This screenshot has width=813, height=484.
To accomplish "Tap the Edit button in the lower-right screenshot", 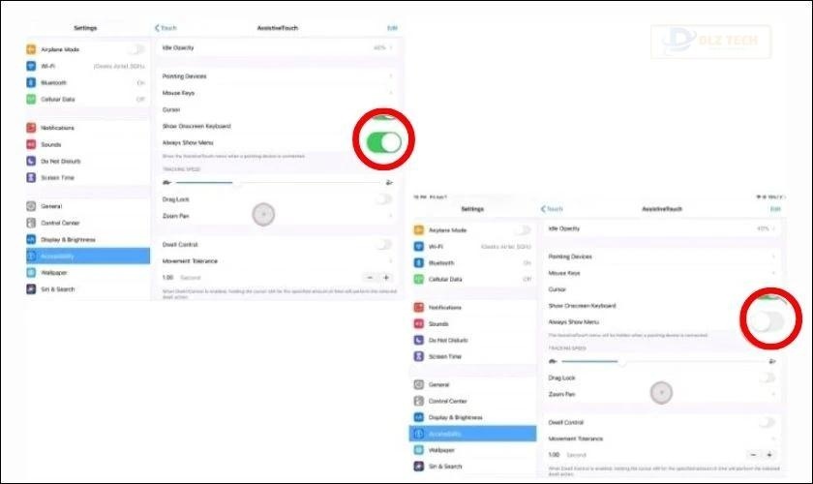I will click(x=774, y=209).
